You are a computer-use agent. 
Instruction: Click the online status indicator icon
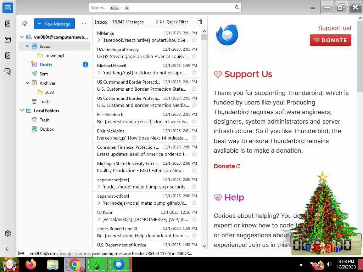[21, 253]
